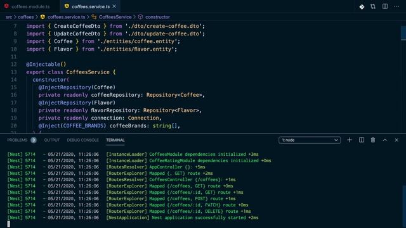
Task: Open the '1: node' terminal dropdown
Action: click(x=310, y=140)
